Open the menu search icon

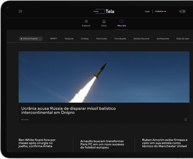(20, 11)
